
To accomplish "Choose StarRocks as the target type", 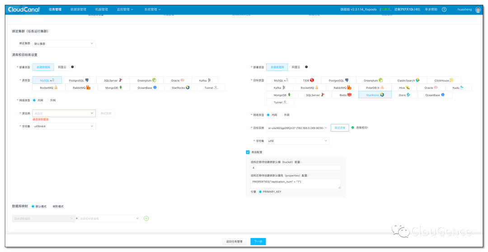I will (375, 95).
